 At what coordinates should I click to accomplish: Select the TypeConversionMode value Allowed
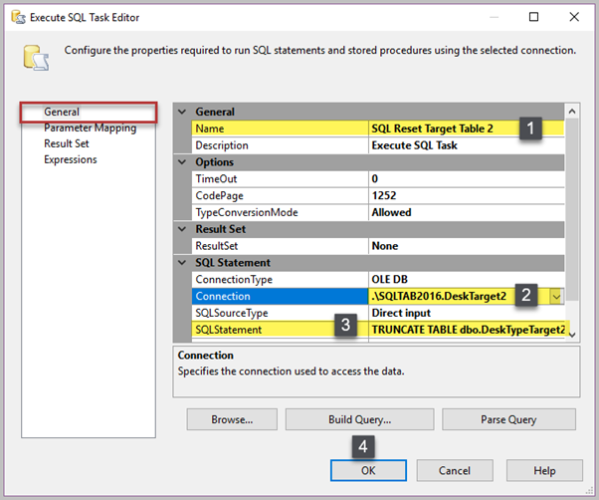coord(392,212)
